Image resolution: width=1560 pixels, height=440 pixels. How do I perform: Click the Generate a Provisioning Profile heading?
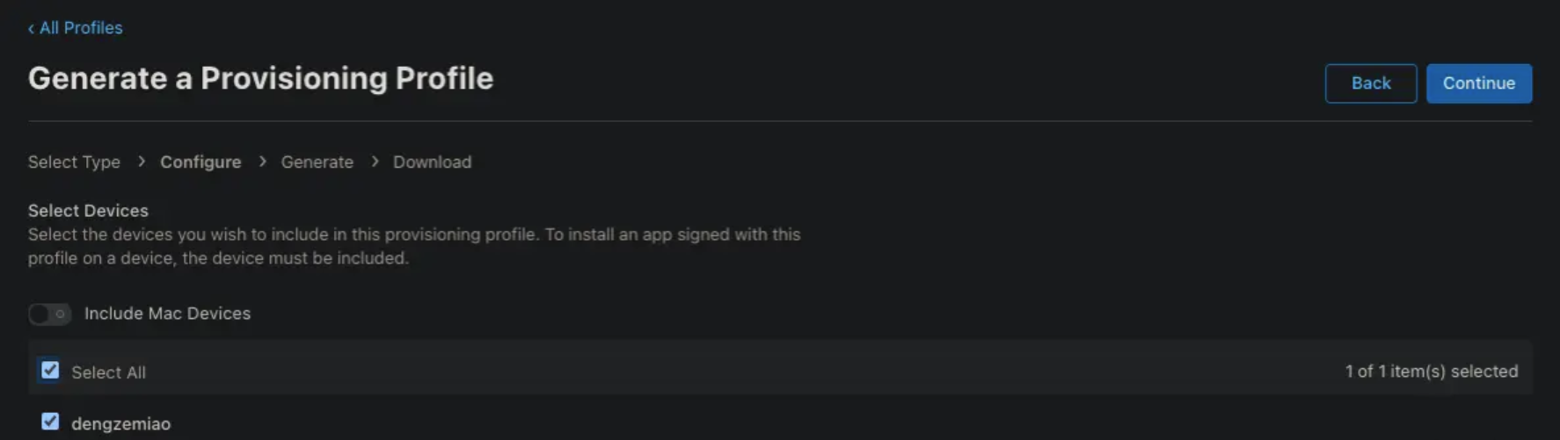click(260, 78)
